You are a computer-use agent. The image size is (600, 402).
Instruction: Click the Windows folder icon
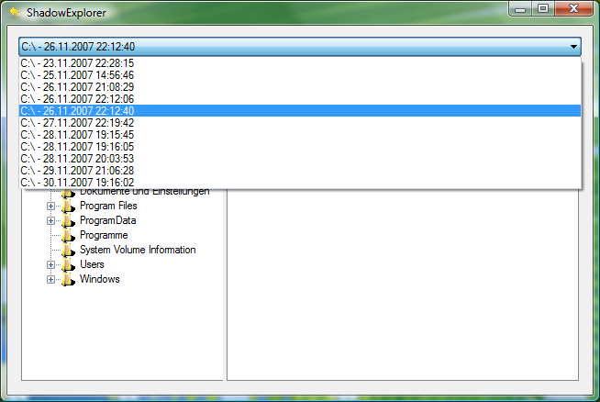point(68,280)
